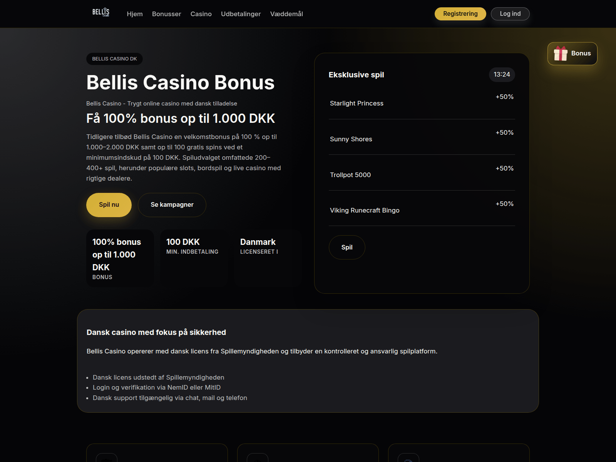Click Spil button in Eksklusive spil card
This screenshot has height=462, width=616.
click(347, 247)
